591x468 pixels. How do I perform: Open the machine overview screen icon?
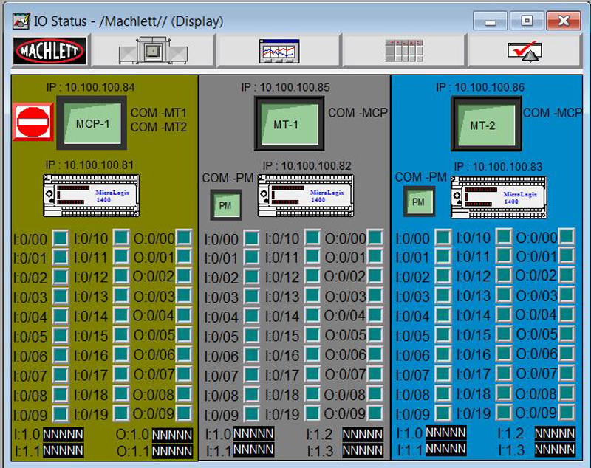coord(153,50)
